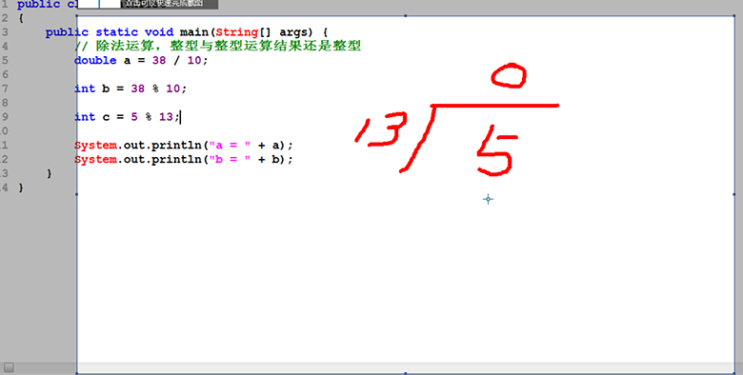Click the red hand-drawn 0 quotient
The height and width of the screenshot is (375, 743).
pyautogui.click(x=509, y=77)
